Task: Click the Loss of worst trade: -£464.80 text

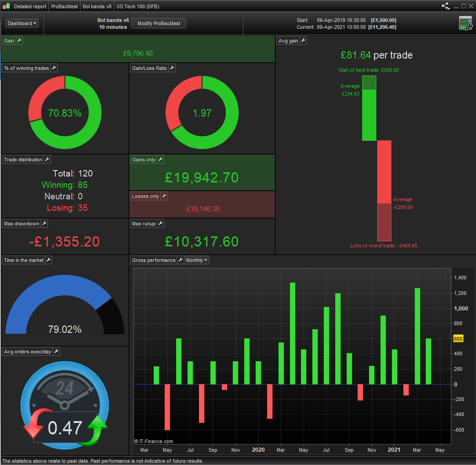Action: (384, 246)
